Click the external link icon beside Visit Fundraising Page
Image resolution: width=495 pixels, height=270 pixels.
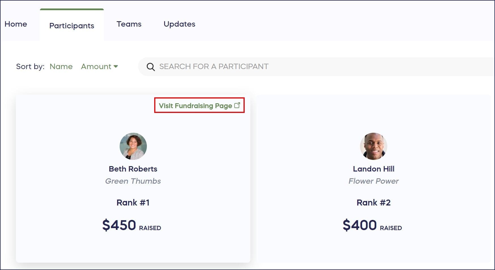click(237, 105)
